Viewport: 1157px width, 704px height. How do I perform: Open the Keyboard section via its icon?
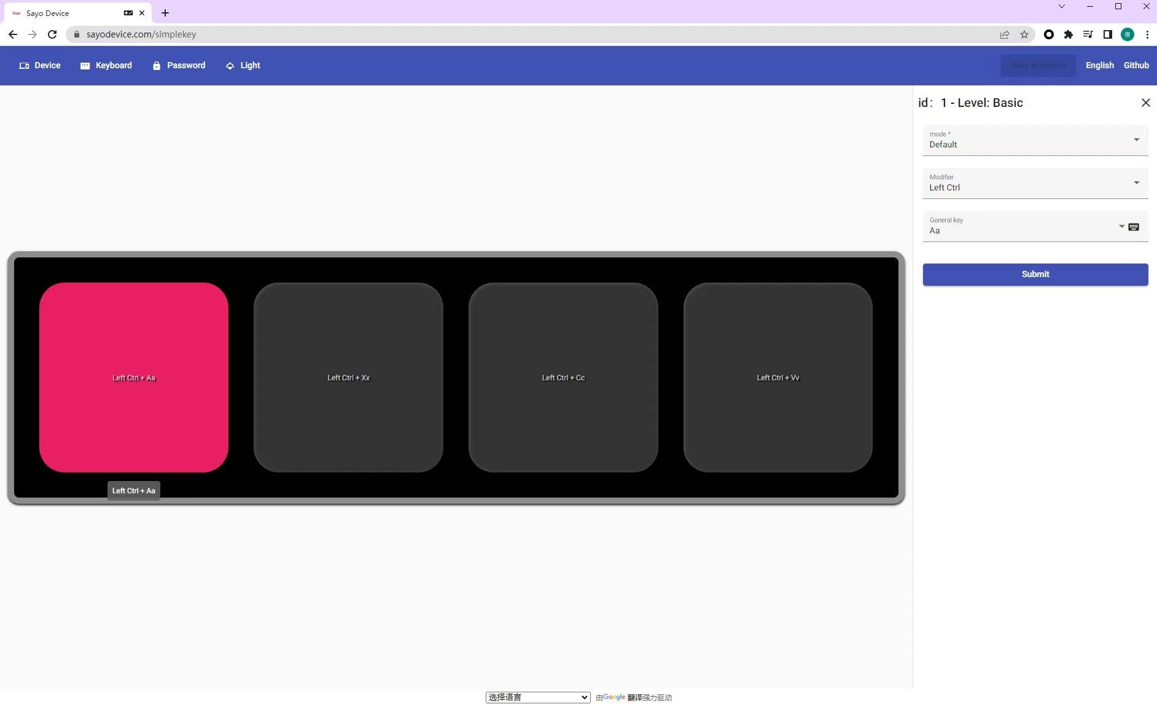pos(84,65)
